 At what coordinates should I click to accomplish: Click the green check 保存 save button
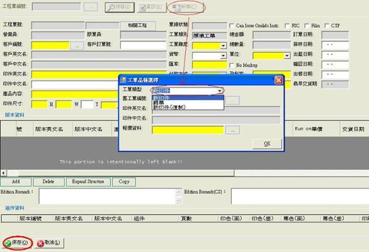[17, 243]
